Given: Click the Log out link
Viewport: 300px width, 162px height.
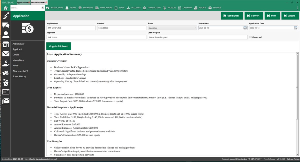Looking at the screenshot, I should pyautogui.click(x=53, y=159).
